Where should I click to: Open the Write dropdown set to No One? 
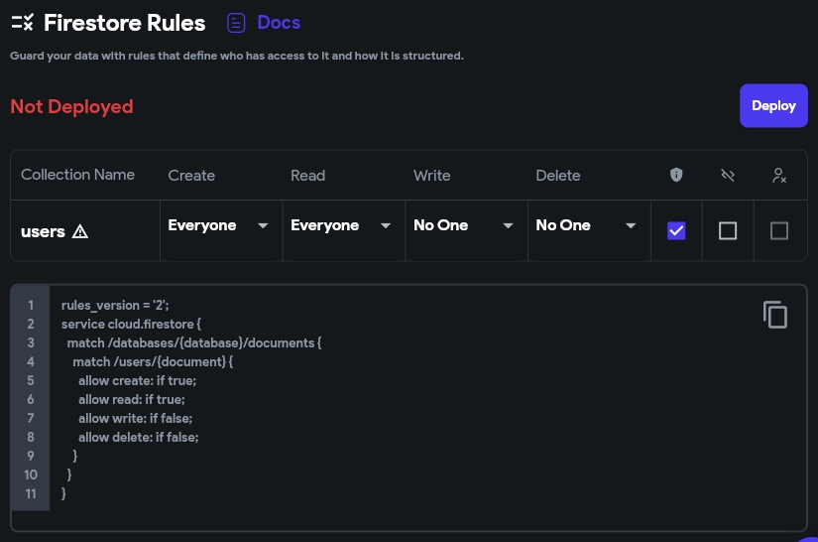[x=466, y=225]
